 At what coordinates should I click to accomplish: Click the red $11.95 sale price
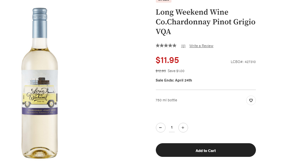(x=167, y=60)
